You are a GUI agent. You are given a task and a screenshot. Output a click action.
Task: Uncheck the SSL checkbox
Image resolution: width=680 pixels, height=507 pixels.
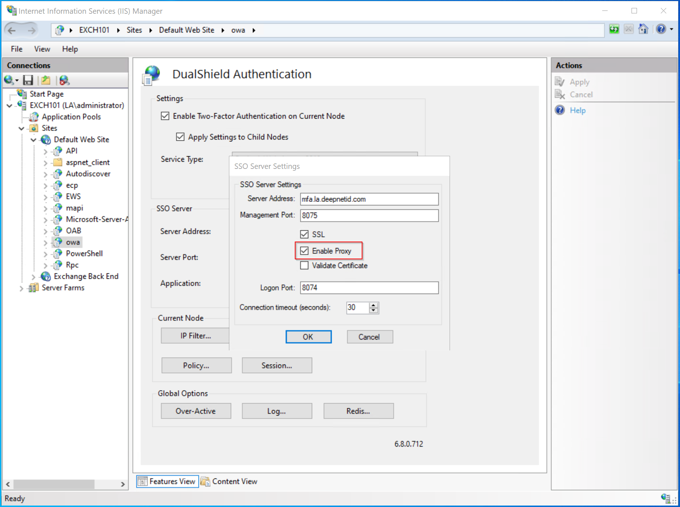click(x=305, y=234)
